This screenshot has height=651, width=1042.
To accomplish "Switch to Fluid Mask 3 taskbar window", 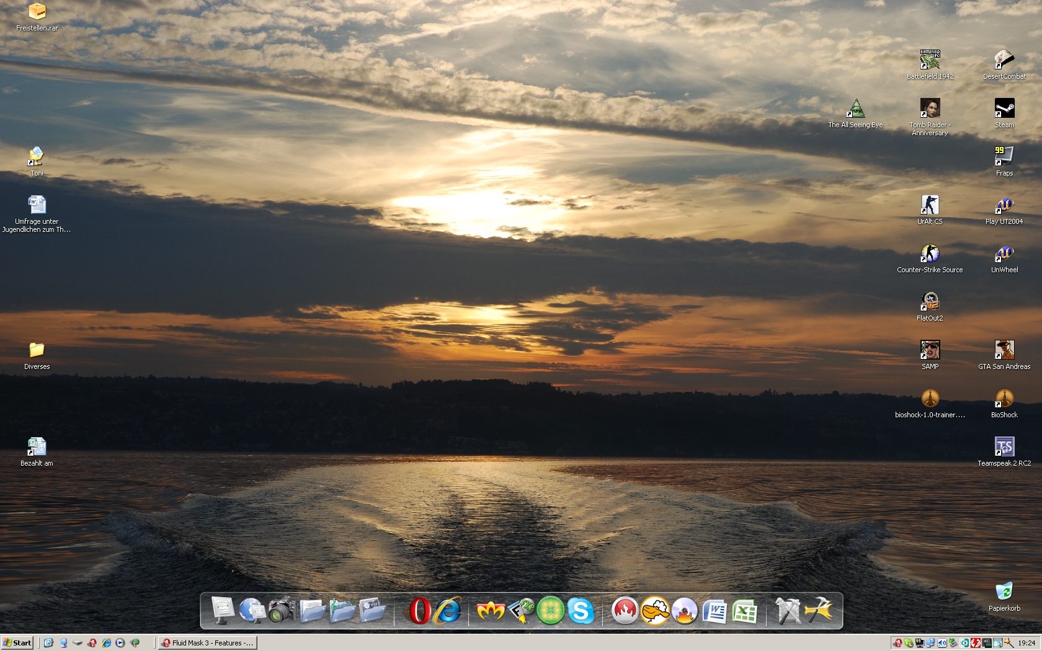I will (207, 643).
